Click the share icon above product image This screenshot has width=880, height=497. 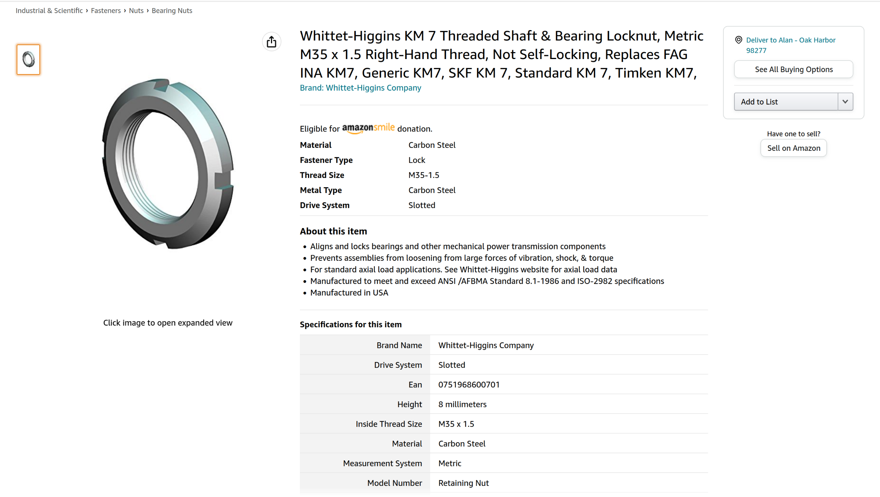pos(271,42)
